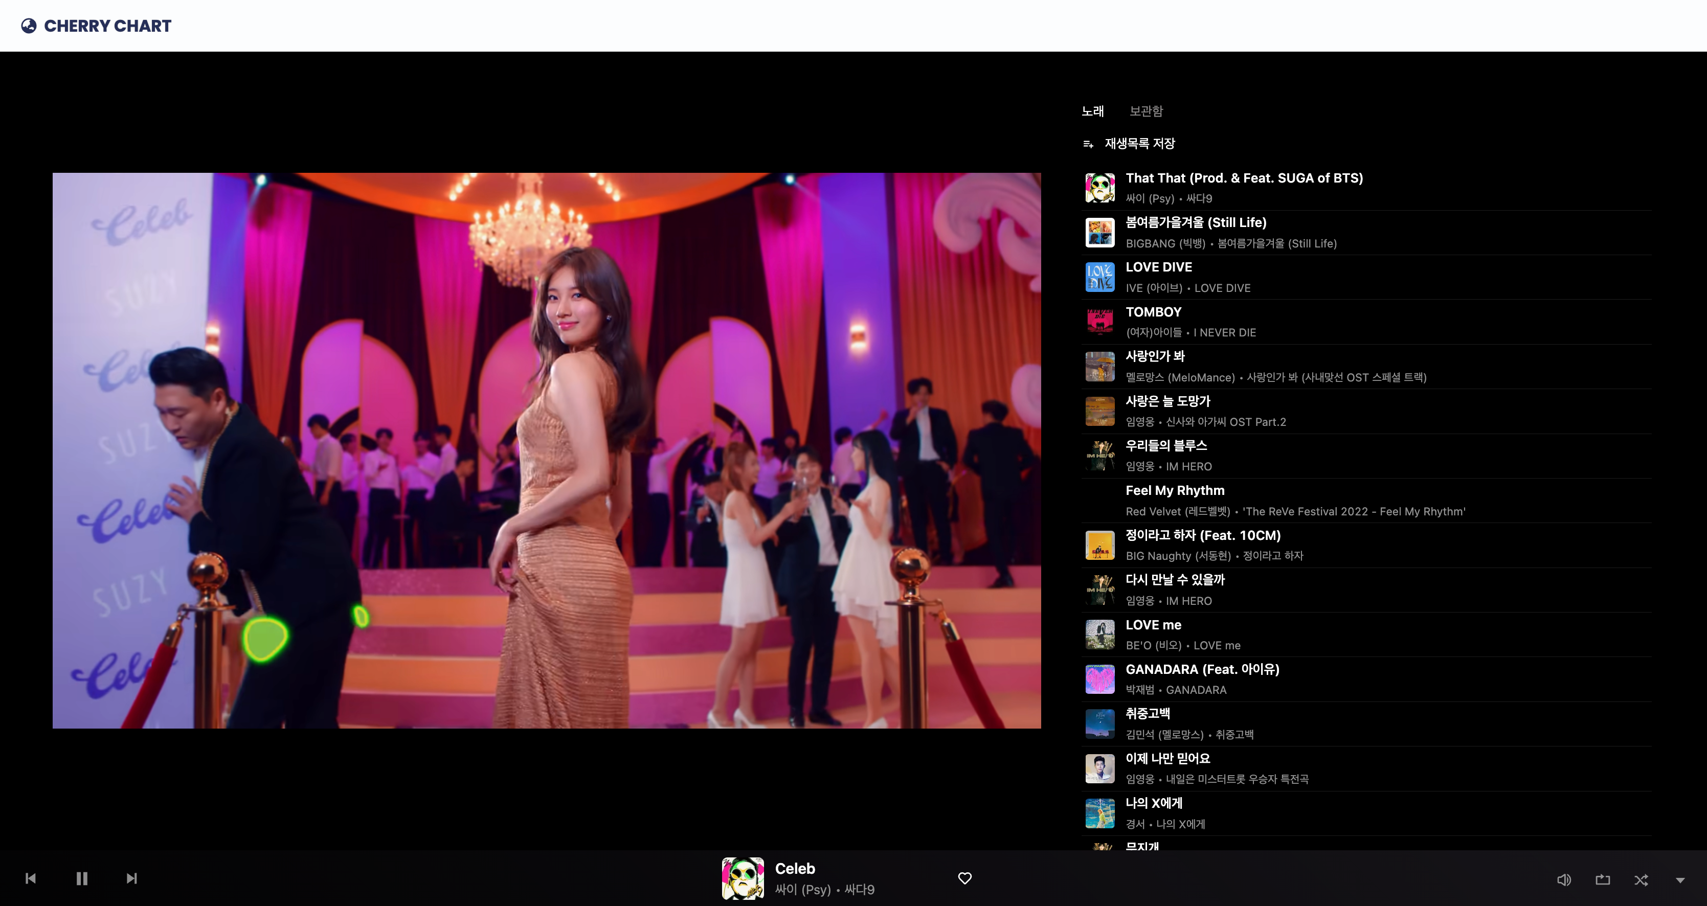Pause the currently playing song
This screenshot has height=906, width=1707.
pos(81,878)
